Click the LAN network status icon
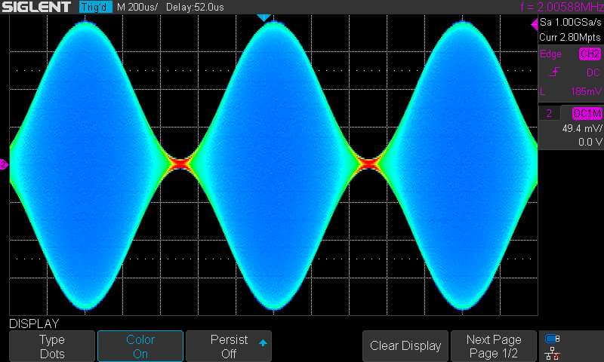The width and height of the screenshot is (604, 362). pos(552,352)
